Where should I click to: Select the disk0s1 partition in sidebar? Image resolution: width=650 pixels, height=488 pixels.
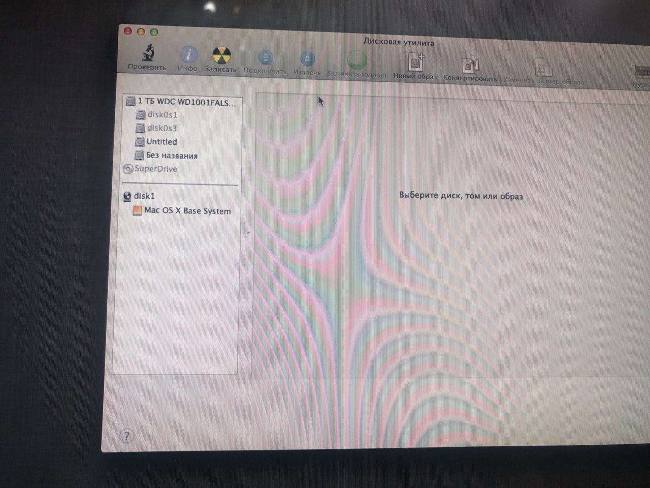tap(156, 115)
